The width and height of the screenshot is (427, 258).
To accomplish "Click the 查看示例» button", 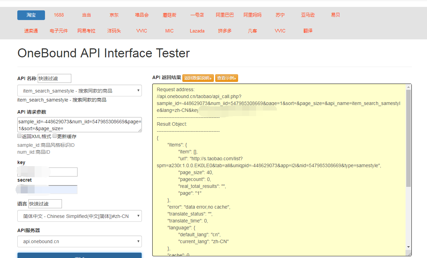I will click(x=227, y=78).
